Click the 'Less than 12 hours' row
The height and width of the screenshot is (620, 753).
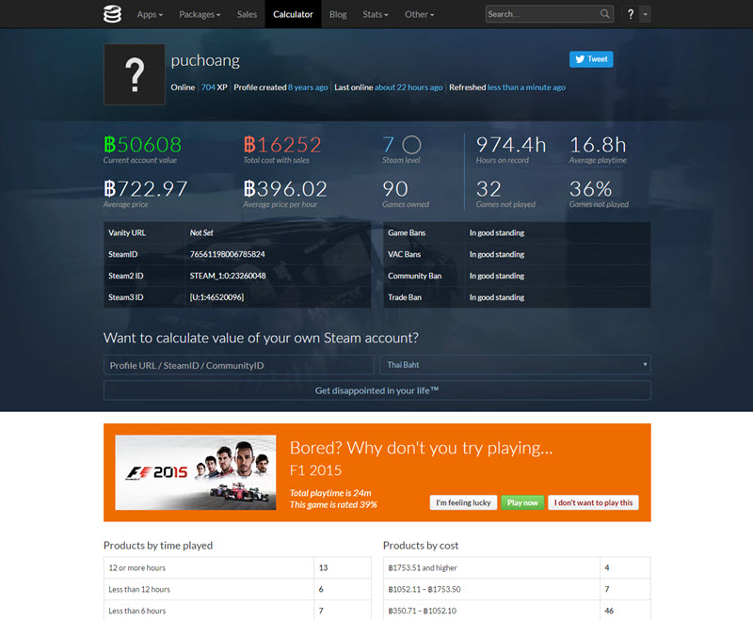pos(237,589)
